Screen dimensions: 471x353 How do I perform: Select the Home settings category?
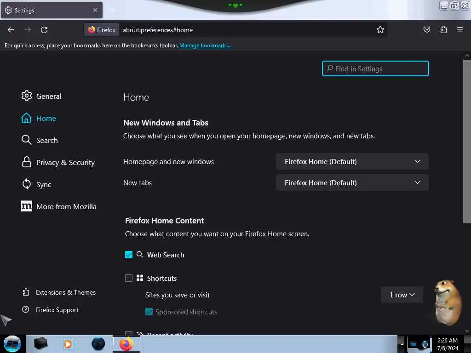(39, 118)
